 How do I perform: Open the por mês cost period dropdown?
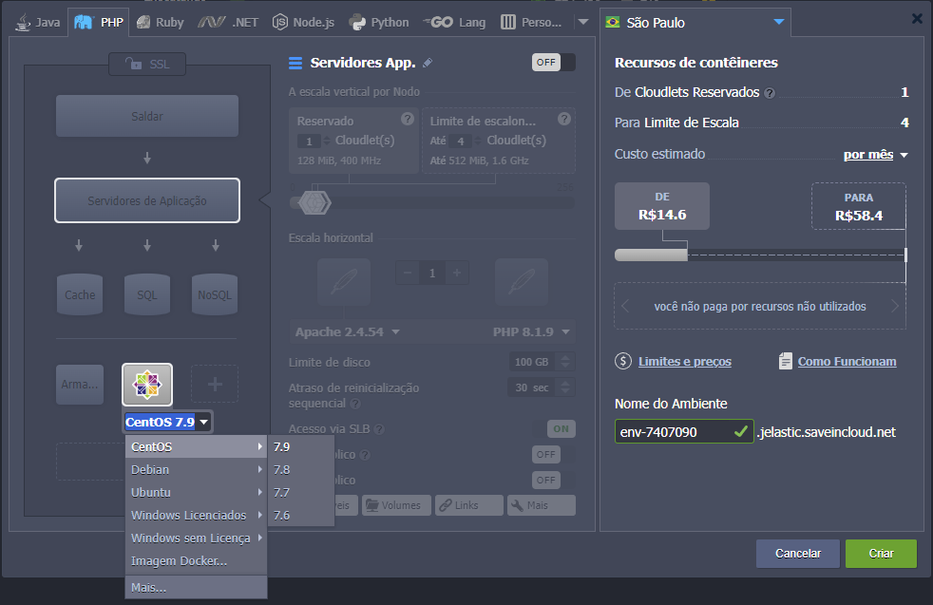point(875,155)
